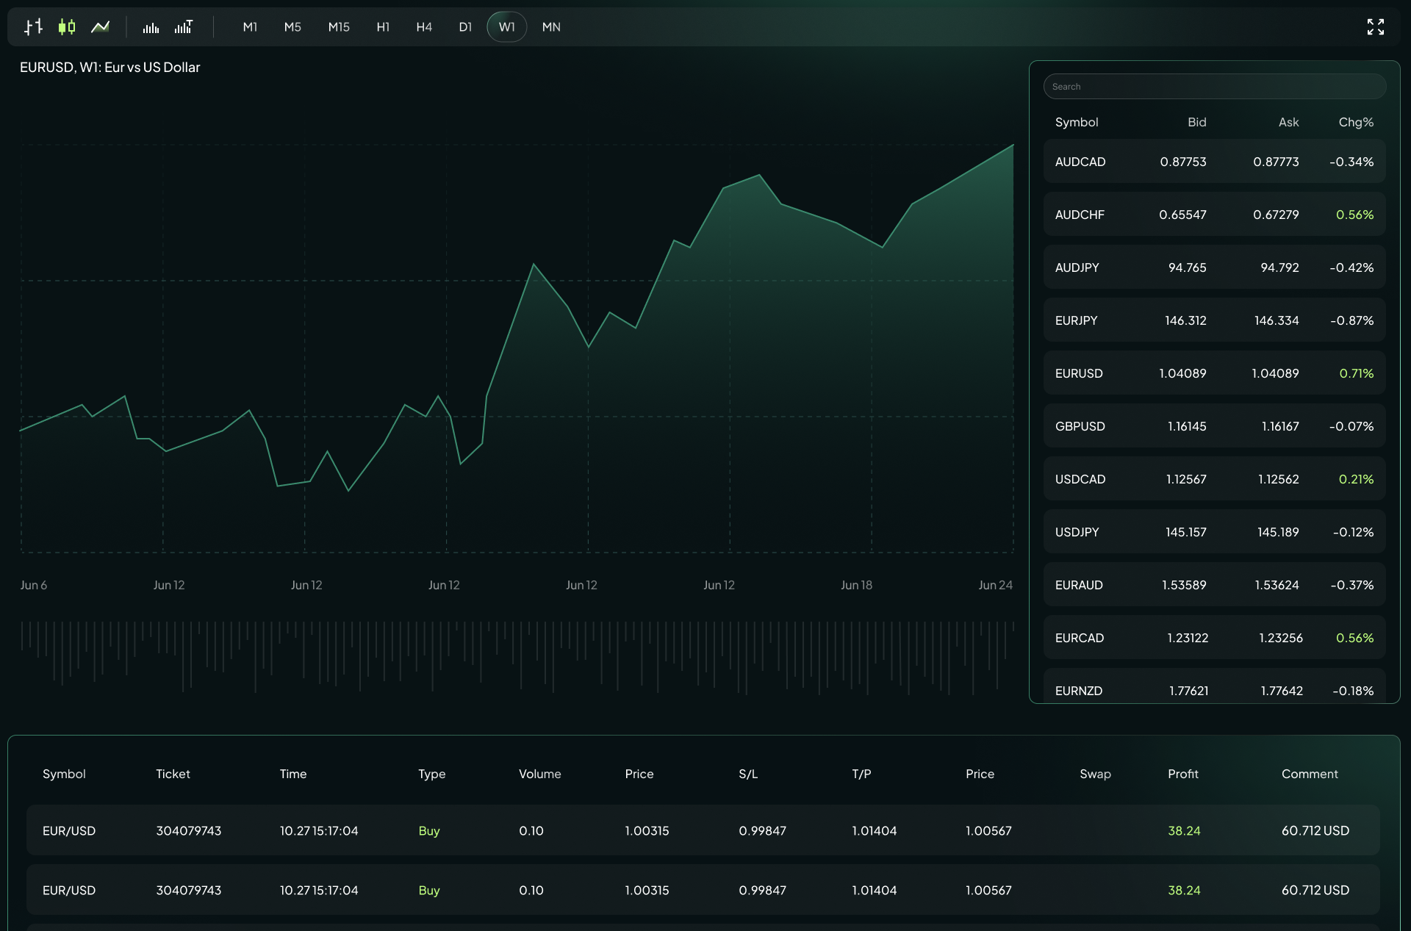Screen dimensions: 1411x931
Task: Select the M1 timeframe
Action: point(250,27)
